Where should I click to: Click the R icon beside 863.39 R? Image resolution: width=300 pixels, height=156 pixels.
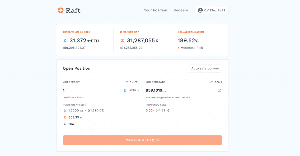[x=65, y=117]
